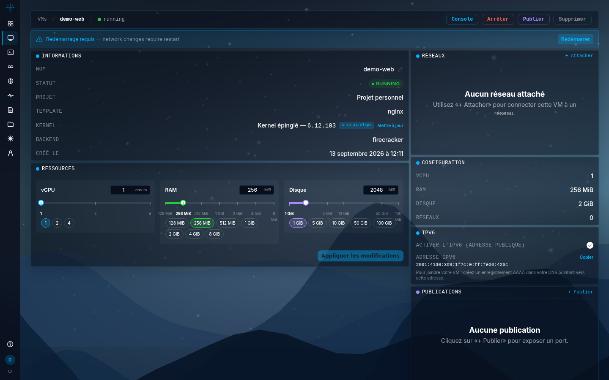Screen dimensions: 609x380
Task: Open the dashboard grid icon in sidebar
Action: click(x=11, y=24)
